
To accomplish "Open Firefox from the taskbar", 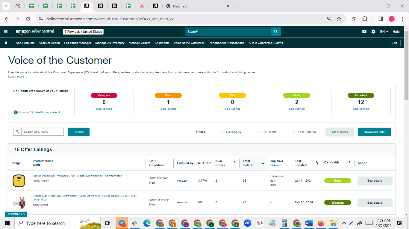I will pos(321,223).
